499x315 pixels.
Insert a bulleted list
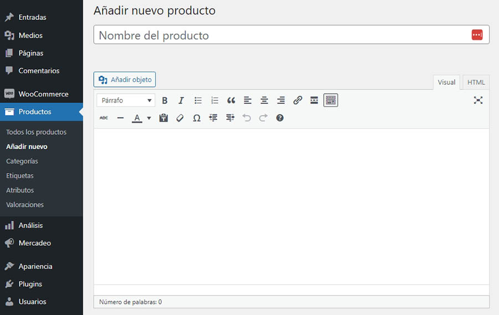pyautogui.click(x=198, y=100)
